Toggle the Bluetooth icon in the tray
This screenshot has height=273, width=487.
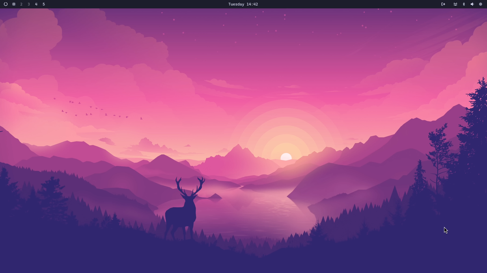(x=464, y=4)
